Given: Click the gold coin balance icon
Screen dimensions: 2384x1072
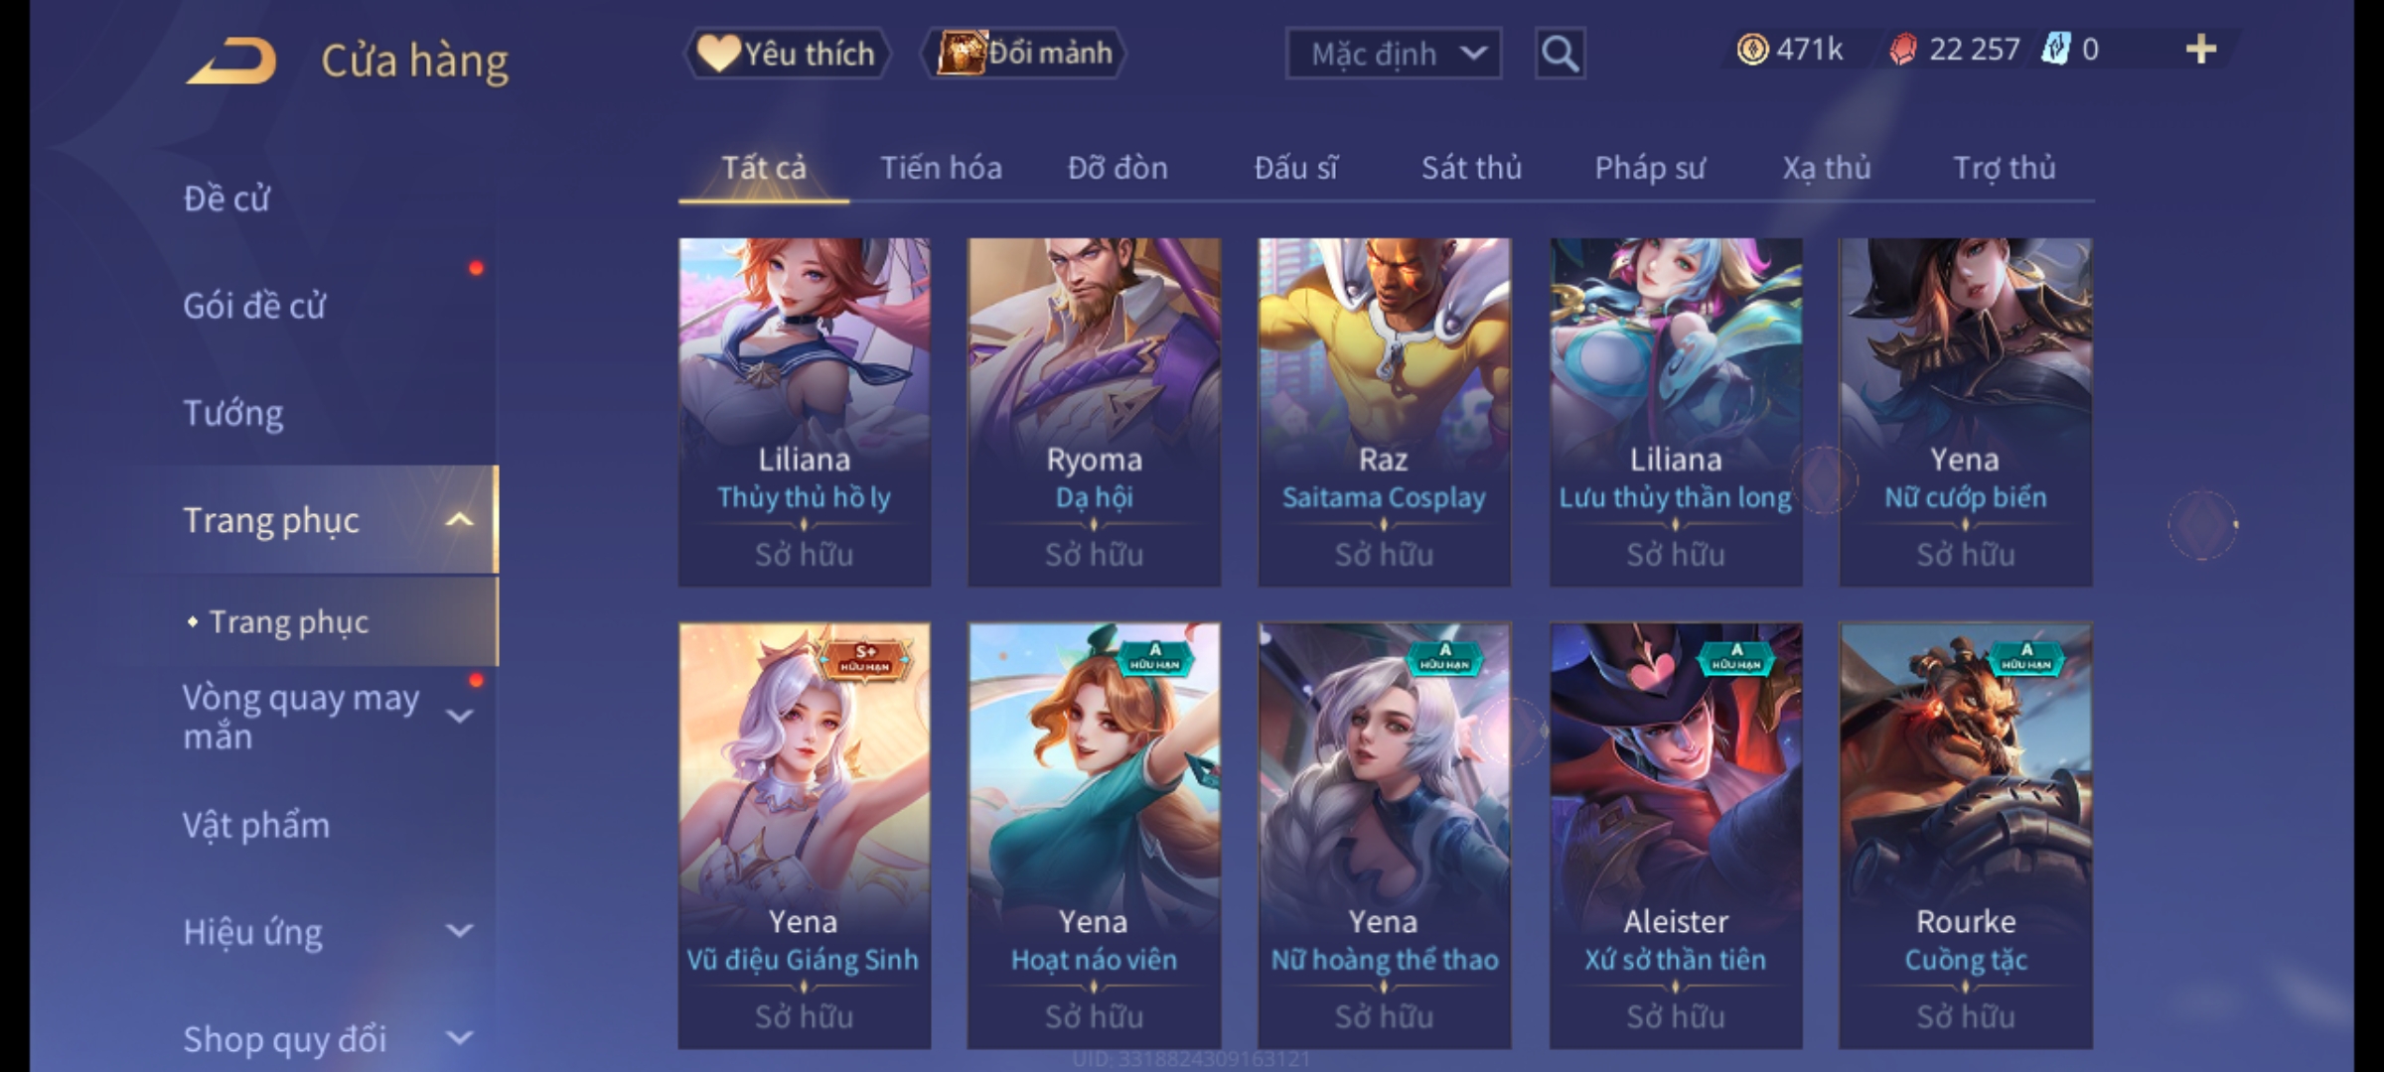Looking at the screenshot, I should (1752, 50).
